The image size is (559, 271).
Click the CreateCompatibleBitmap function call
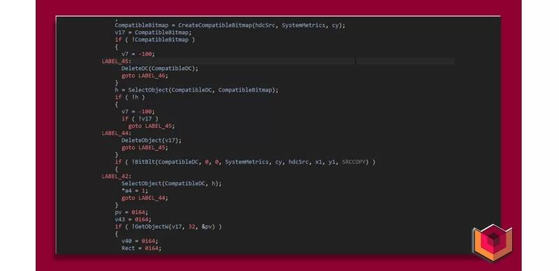[261, 25]
